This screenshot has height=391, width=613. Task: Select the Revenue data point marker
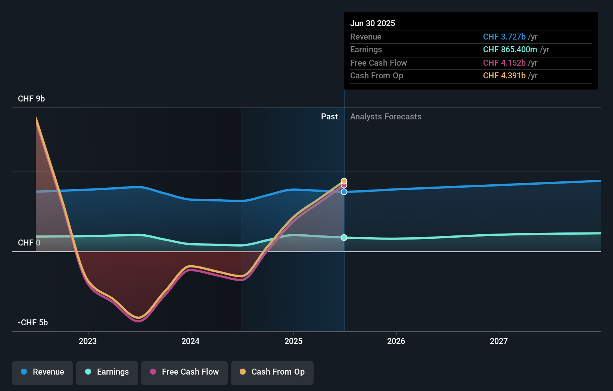[x=344, y=192]
